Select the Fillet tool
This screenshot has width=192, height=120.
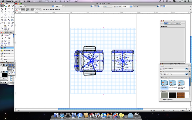coord(9,26)
